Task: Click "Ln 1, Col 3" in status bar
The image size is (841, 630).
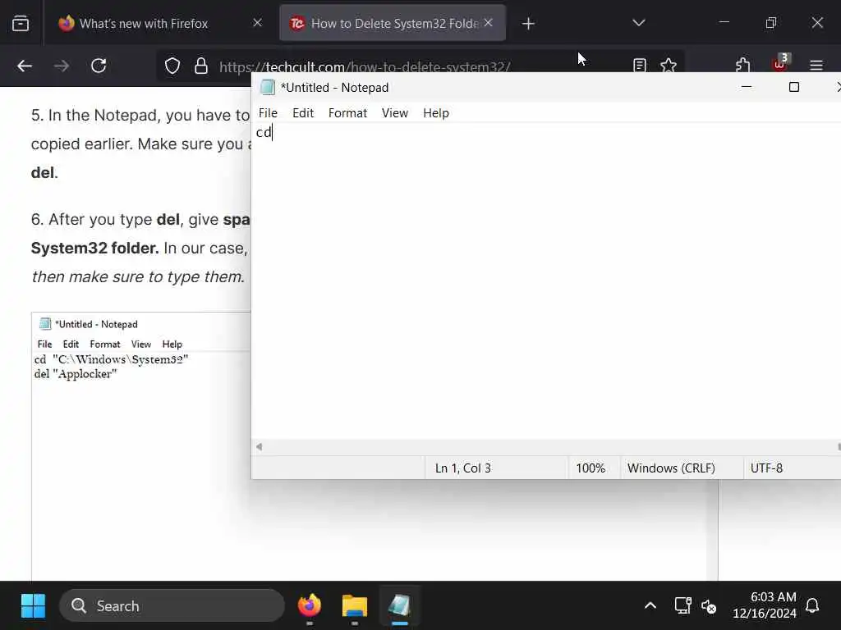Action: point(463,468)
